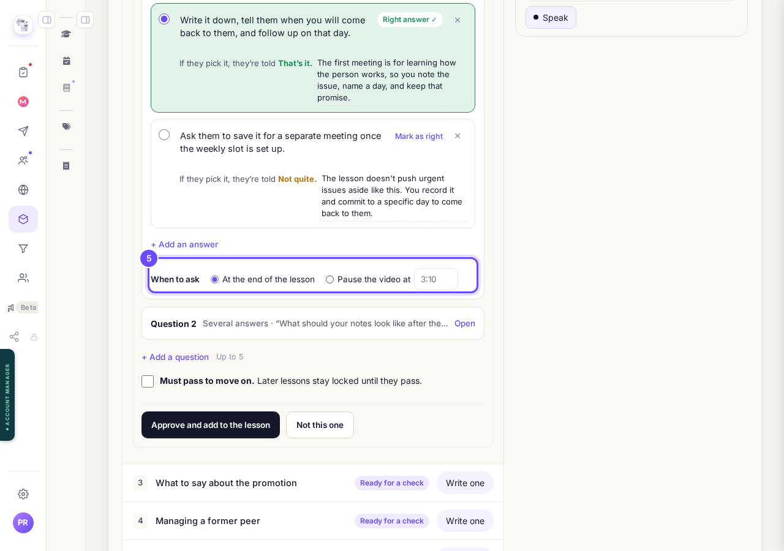The height and width of the screenshot is (551, 784).
Task: Toggle the second sidebar panel button next to the graduation cap
Action: (x=85, y=20)
